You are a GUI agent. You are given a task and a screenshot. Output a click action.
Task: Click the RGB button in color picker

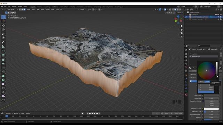tap(201, 82)
